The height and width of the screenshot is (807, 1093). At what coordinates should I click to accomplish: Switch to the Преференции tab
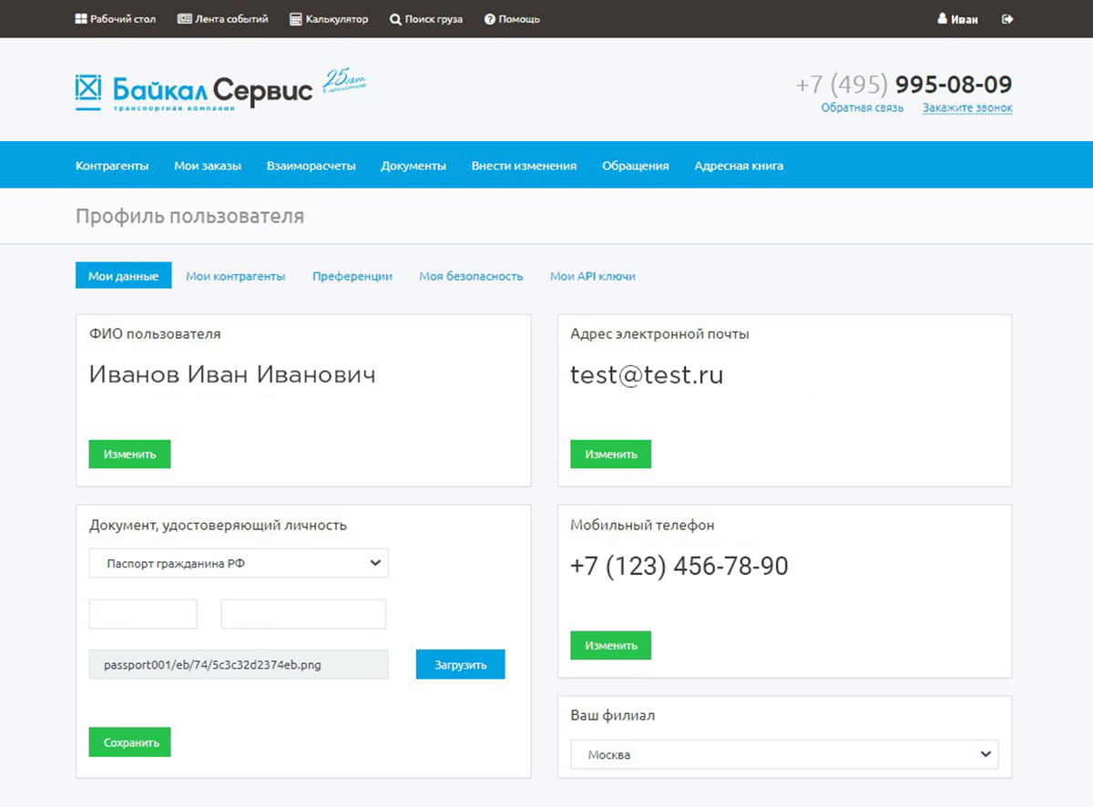352,276
